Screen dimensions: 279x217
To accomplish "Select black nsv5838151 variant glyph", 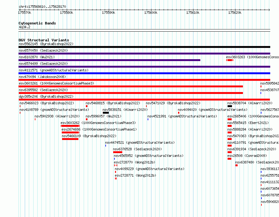I will tap(106, 113).
